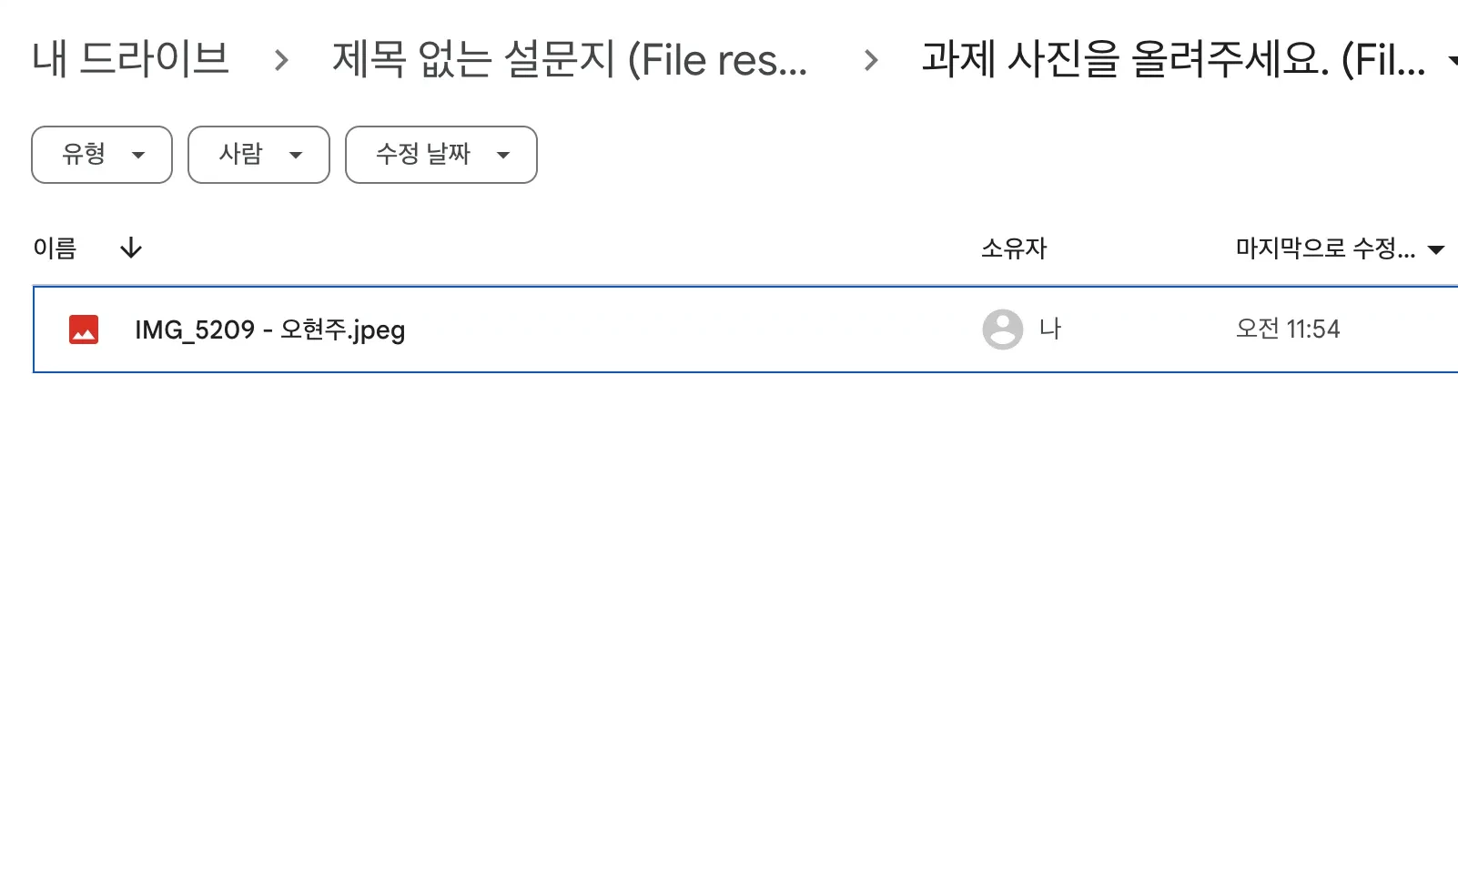Click breadcrumb chevron right after 내 드라이브
The image size is (1458, 892).
coord(281,61)
